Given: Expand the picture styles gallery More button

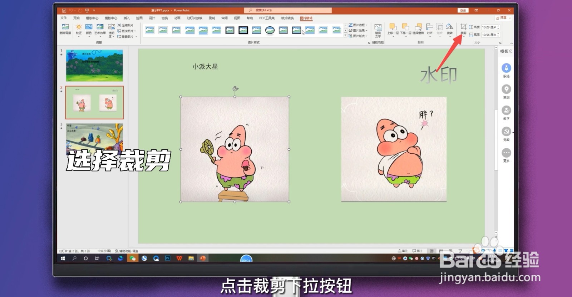Looking at the screenshot, I should (345, 36).
